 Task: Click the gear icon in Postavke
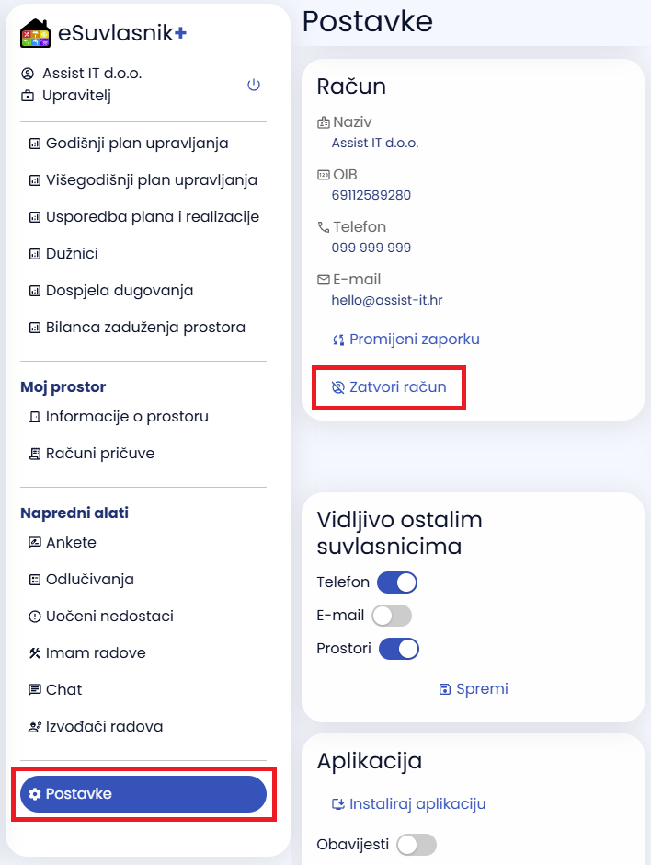[x=35, y=794]
